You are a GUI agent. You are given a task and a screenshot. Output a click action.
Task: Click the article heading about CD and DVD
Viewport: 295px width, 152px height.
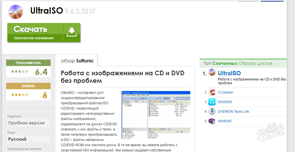tap(122, 77)
